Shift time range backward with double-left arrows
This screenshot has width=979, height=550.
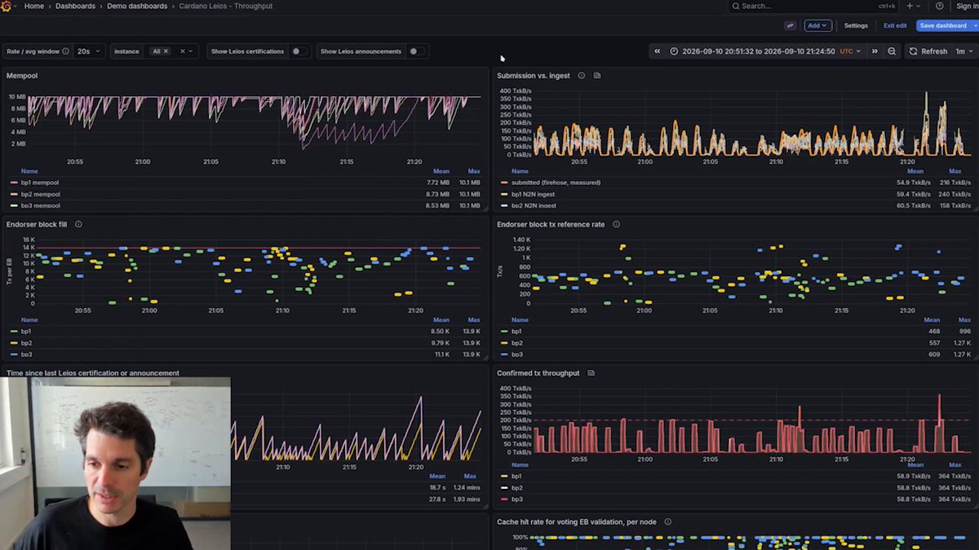click(658, 51)
